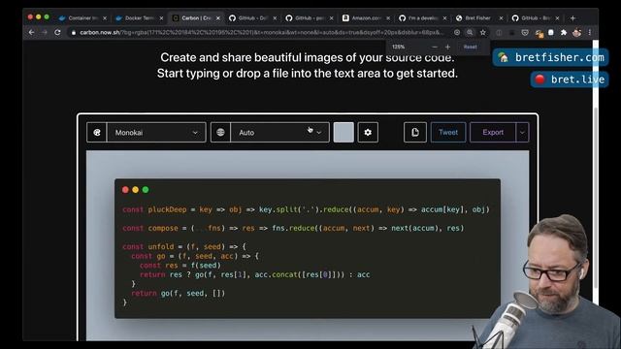Open the theme palette icon beside Monokai

97,133
